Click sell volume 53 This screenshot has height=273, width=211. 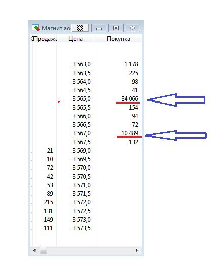[50, 185]
